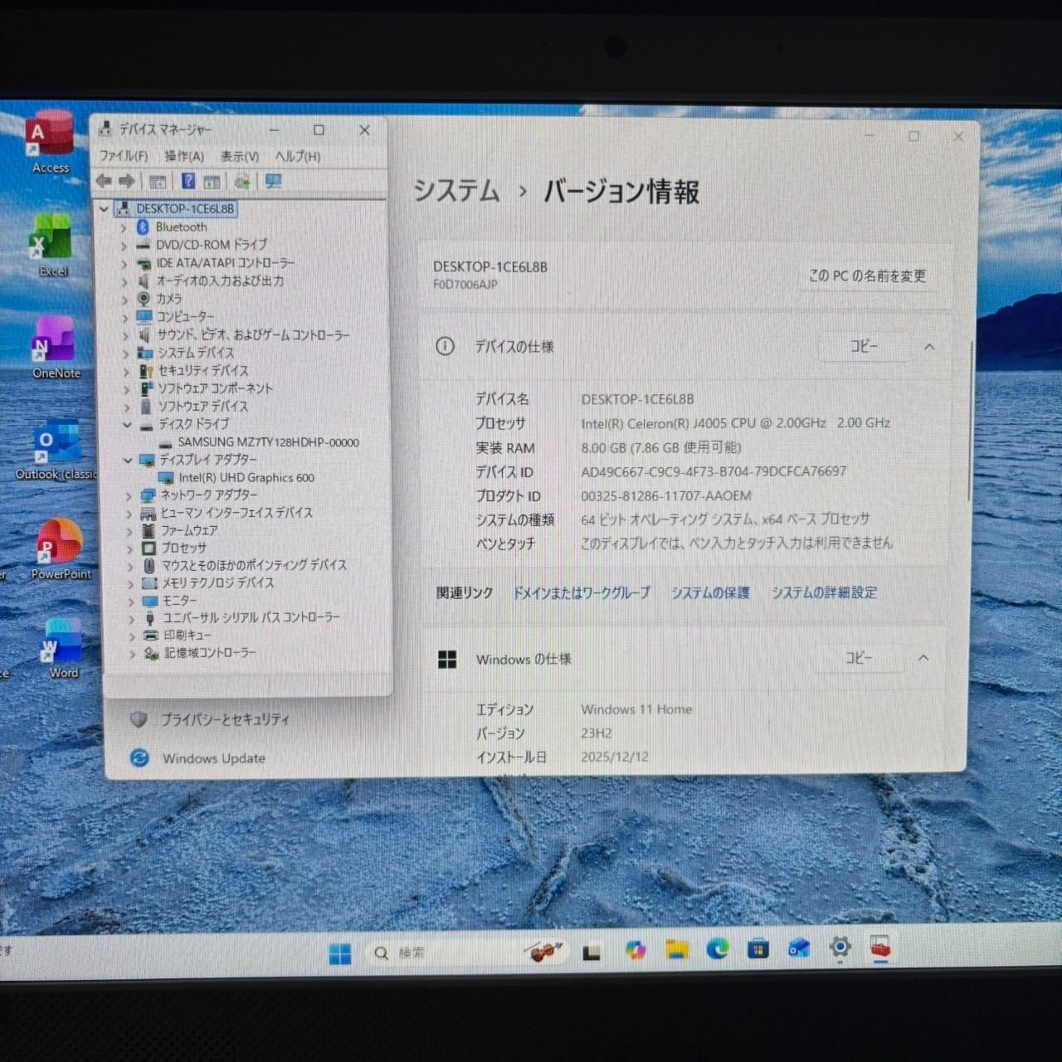
Task: Expand the プロセッサ node
Action: (130, 549)
